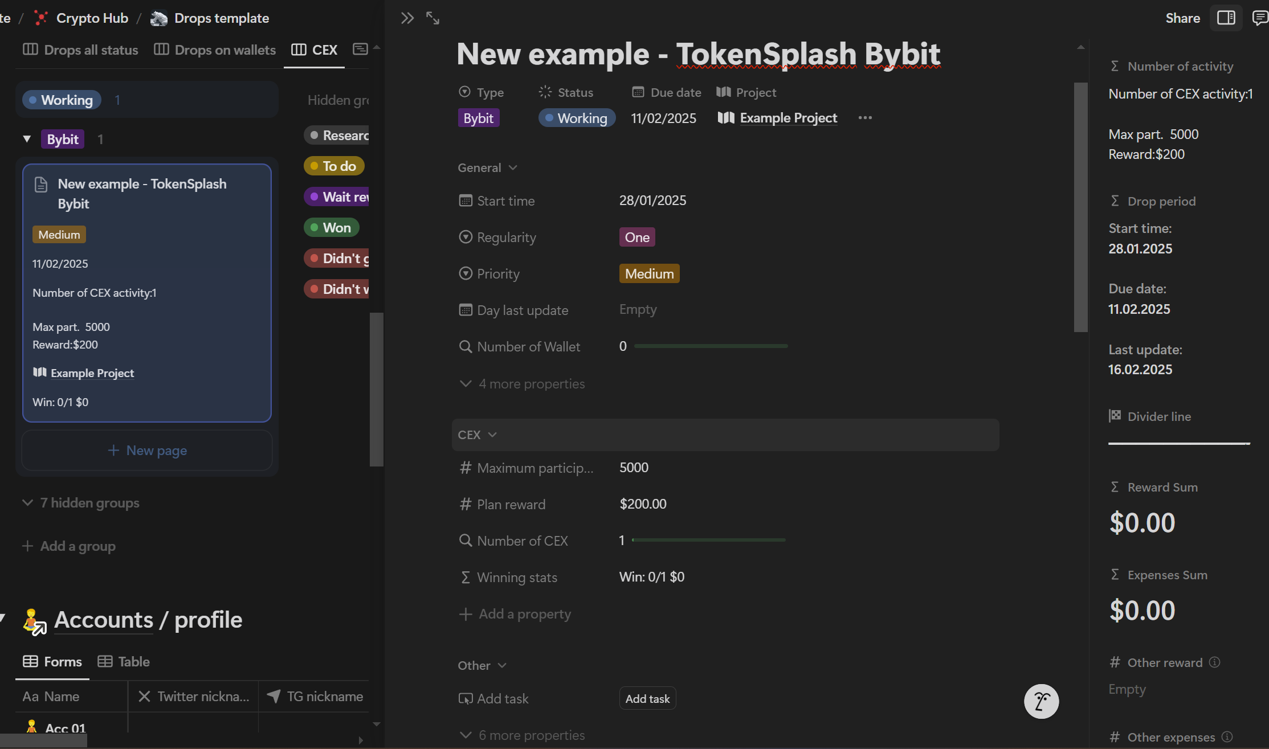Collapse the Other section chevron
The width and height of the screenshot is (1269, 749).
tap(502, 665)
